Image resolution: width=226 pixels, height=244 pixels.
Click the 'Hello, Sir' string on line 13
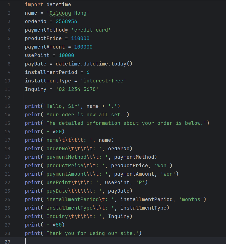point(62,106)
